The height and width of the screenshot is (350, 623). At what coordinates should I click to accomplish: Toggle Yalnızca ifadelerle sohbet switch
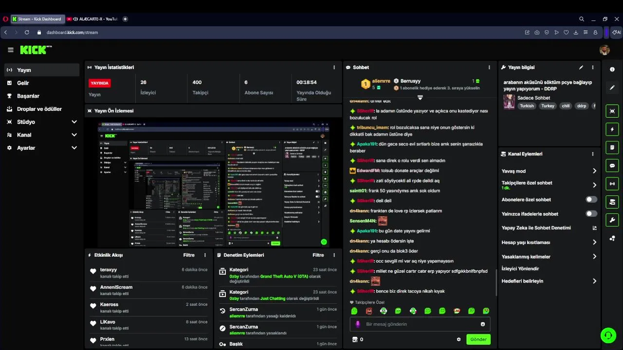(591, 214)
